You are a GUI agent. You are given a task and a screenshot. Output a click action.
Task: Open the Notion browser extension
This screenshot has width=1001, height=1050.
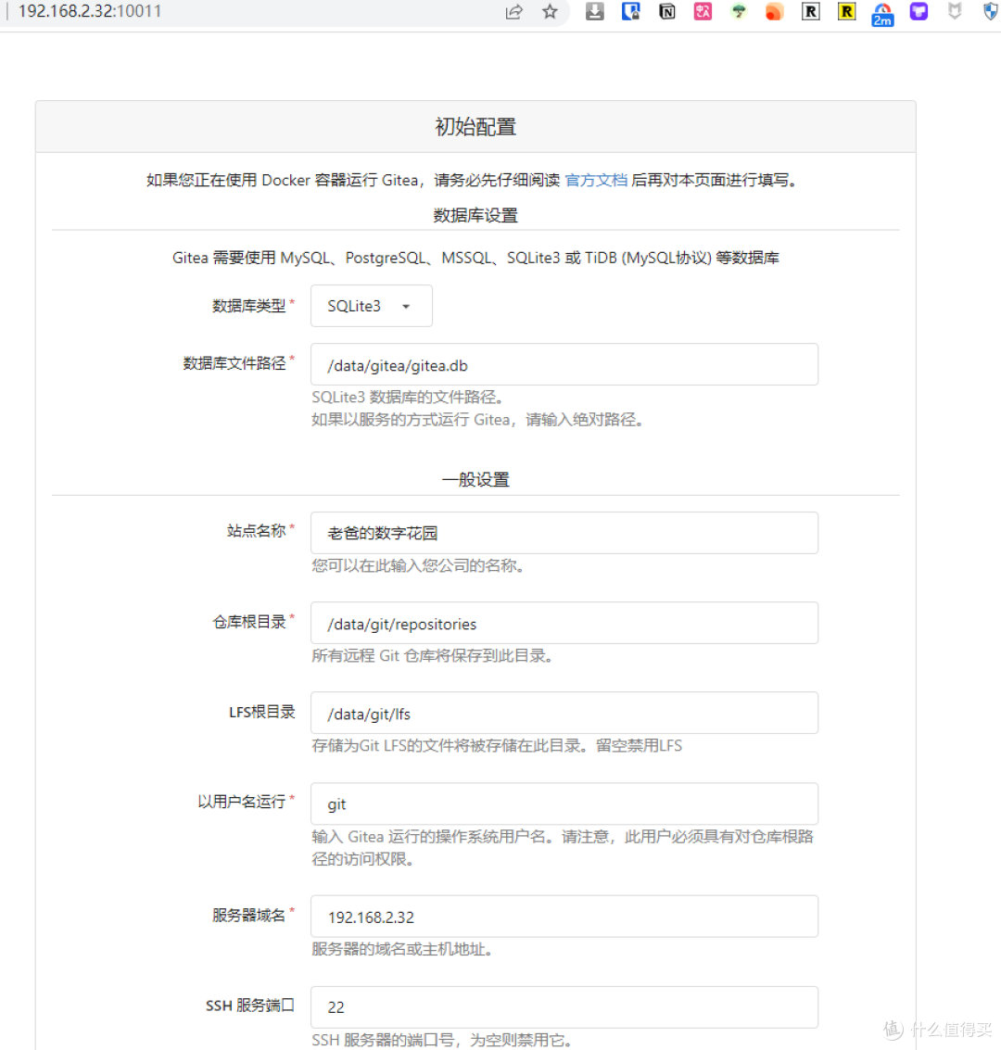click(666, 12)
